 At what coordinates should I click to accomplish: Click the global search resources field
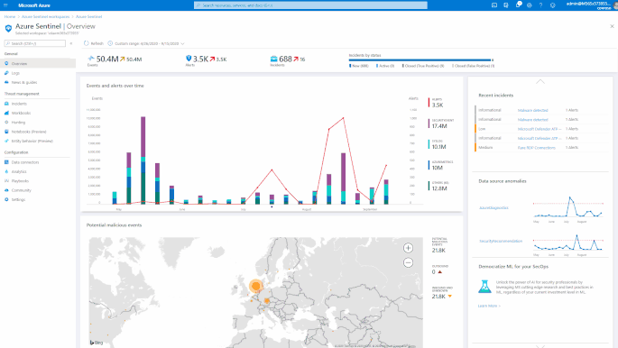pyautogui.click(x=310, y=5)
